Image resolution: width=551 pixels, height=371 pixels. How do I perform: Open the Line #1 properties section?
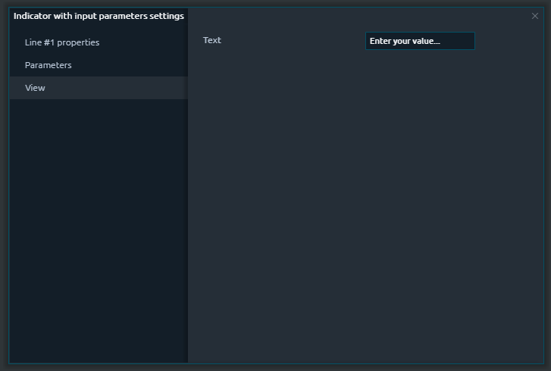coord(62,42)
